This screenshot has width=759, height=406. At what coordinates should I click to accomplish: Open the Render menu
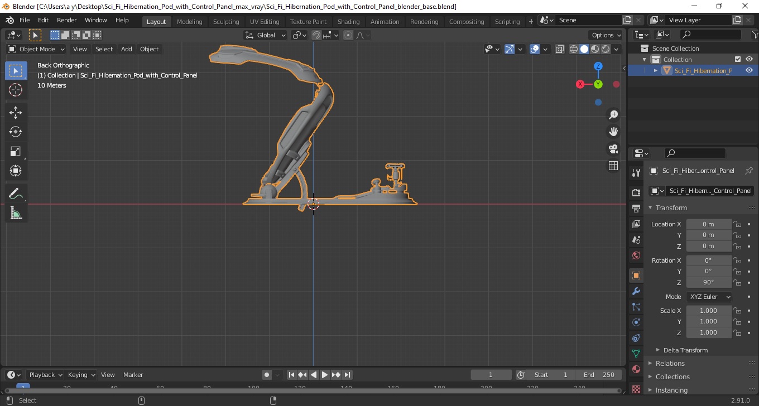(67, 20)
